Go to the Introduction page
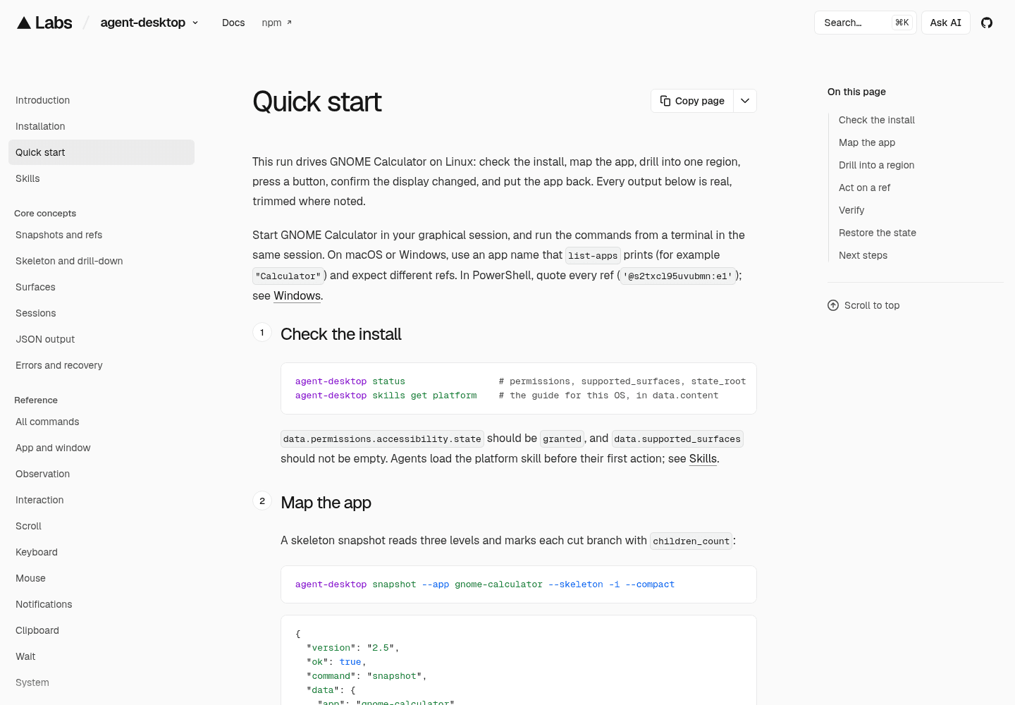Image resolution: width=1015 pixels, height=705 pixels. [x=101, y=100]
